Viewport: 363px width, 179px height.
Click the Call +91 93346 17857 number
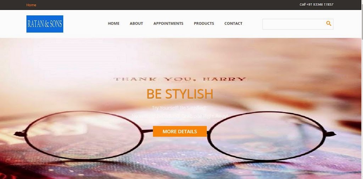(317, 4)
